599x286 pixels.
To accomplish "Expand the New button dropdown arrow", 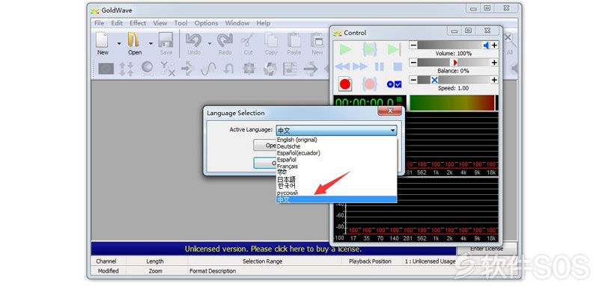I will (119, 43).
